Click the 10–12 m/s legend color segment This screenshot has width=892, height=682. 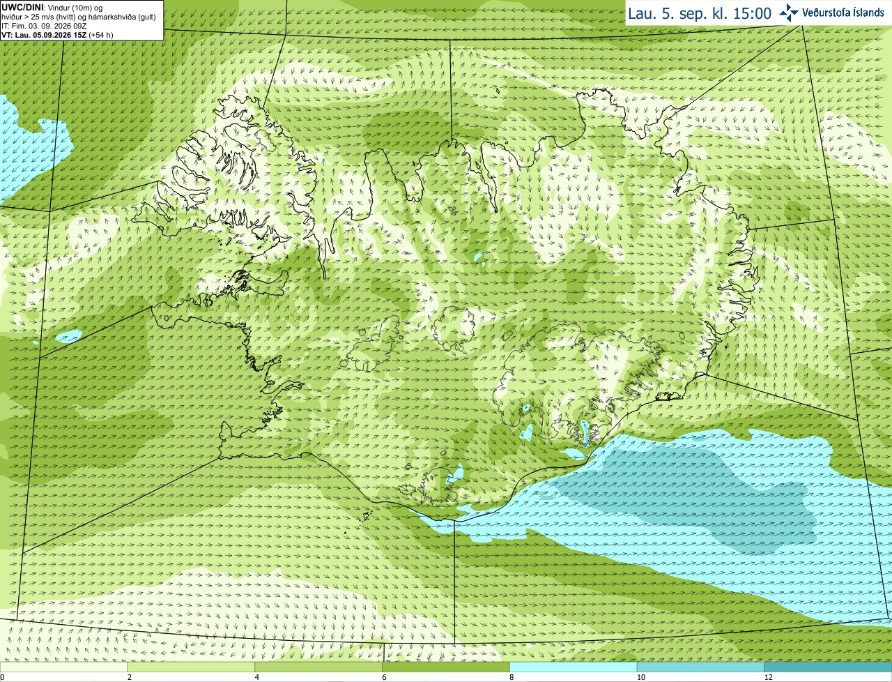(700, 667)
